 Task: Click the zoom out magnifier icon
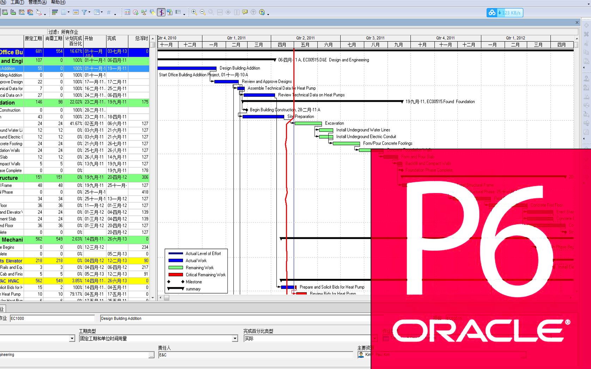(x=203, y=12)
